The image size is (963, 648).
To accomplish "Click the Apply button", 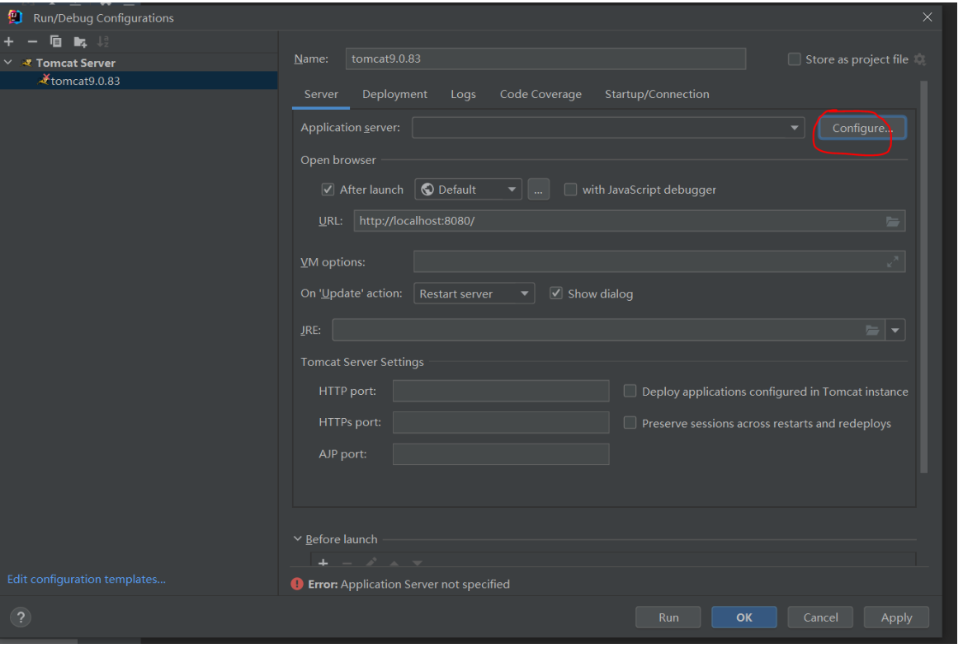I will click(897, 618).
